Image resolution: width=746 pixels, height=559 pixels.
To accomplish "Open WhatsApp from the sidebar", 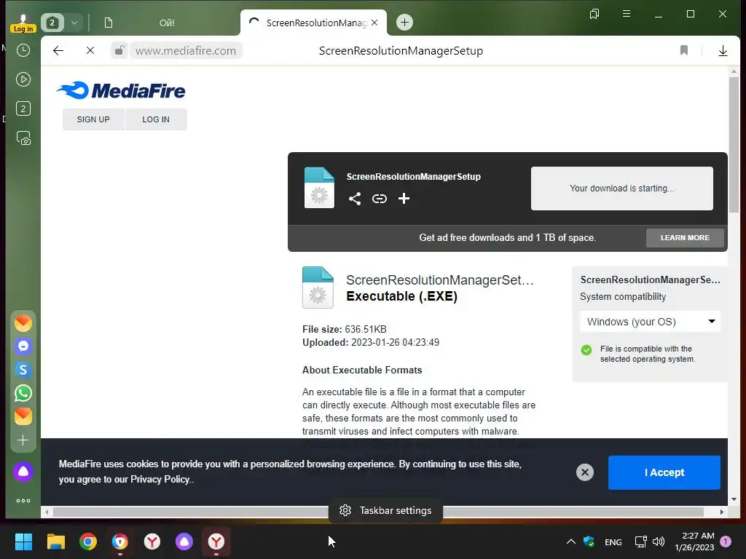I will [x=23, y=393].
